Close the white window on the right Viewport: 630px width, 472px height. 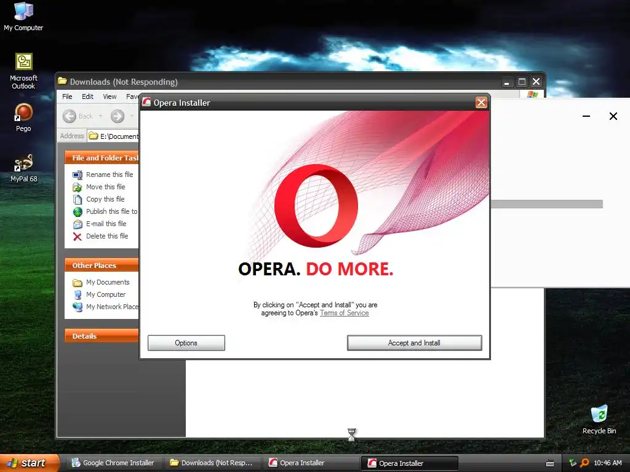coord(613,116)
